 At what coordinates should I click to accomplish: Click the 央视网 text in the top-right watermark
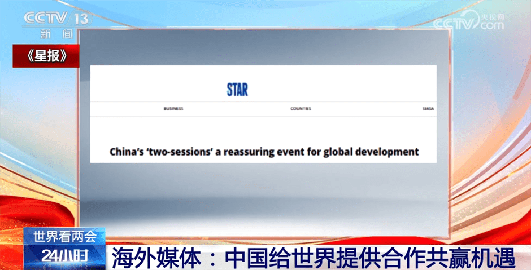[x=492, y=17]
